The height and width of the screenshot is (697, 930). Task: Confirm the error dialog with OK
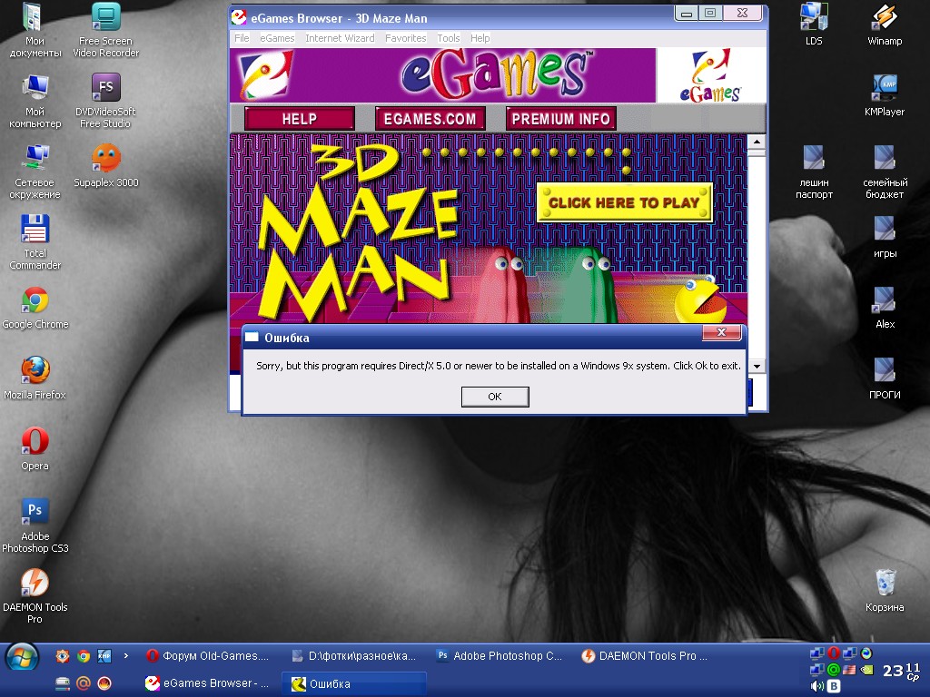[x=495, y=397]
